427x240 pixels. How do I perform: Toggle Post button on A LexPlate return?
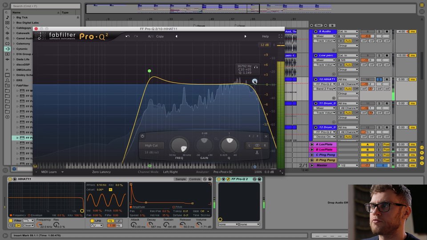386,144
